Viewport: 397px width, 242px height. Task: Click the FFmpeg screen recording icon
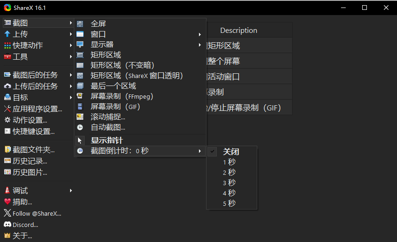point(80,96)
